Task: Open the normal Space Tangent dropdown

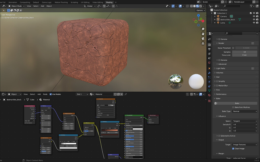Action: pos(244,121)
